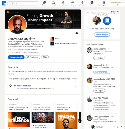Go to LinkedIn home via logo
This screenshot has height=129, width=125.
coord(4,3)
